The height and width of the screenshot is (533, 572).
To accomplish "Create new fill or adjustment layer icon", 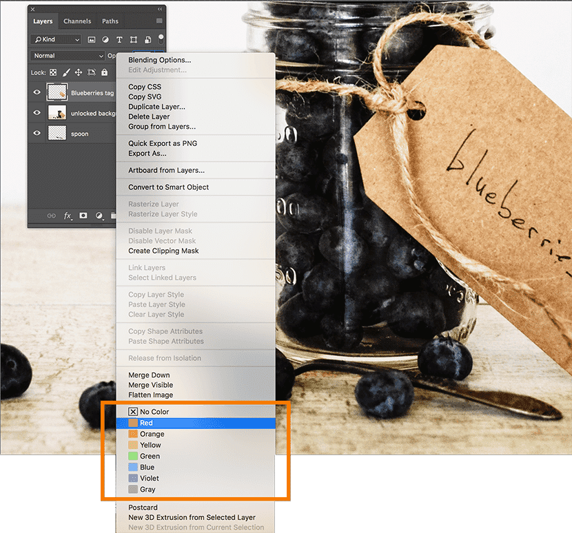I will click(x=99, y=216).
